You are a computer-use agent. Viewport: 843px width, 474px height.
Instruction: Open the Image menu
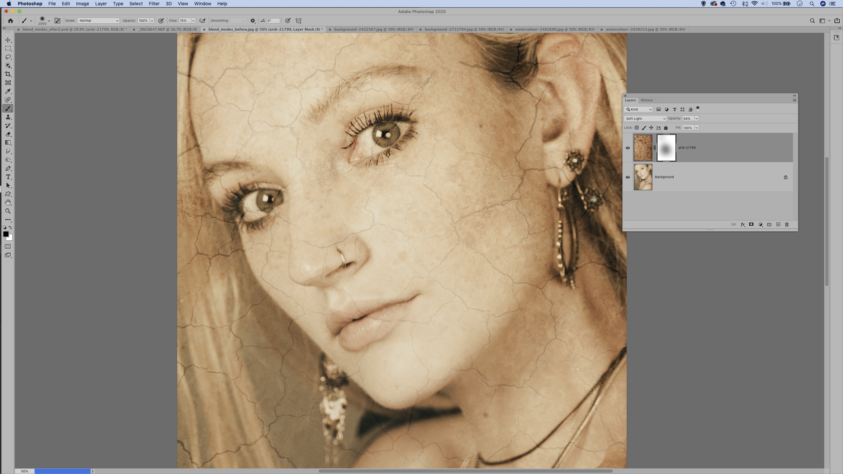[82, 4]
